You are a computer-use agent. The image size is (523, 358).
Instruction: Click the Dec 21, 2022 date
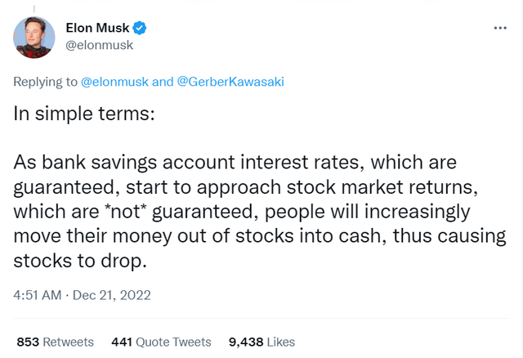tap(110, 294)
